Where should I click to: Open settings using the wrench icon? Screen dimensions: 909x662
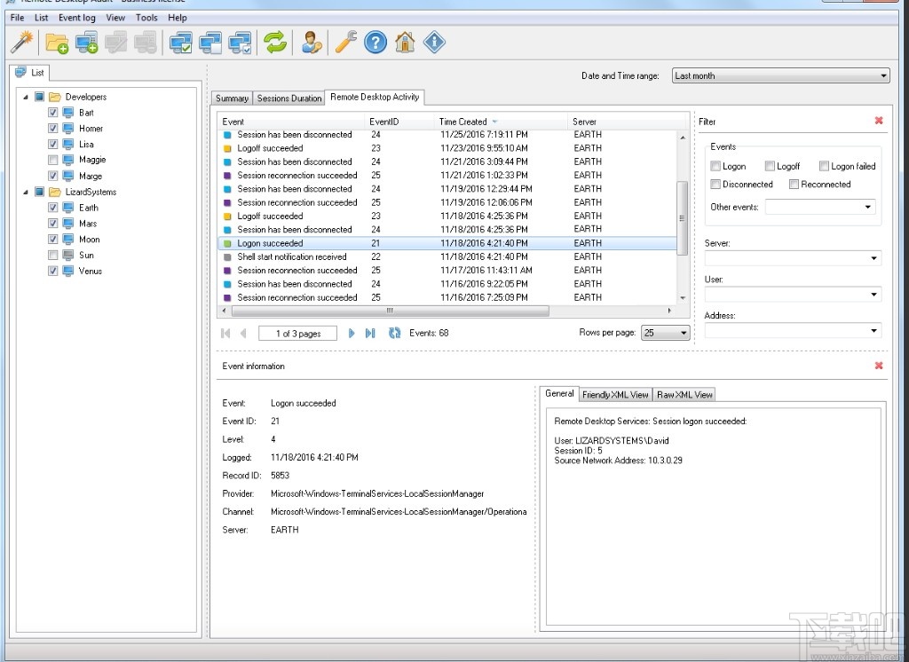tap(345, 42)
